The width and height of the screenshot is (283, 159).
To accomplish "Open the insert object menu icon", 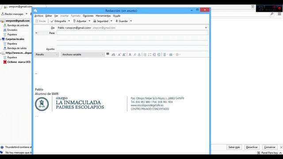I will tap(171, 55).
